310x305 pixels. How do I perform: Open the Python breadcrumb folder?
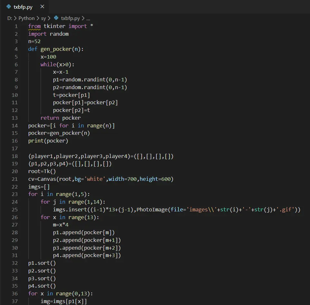pos(26,18)
